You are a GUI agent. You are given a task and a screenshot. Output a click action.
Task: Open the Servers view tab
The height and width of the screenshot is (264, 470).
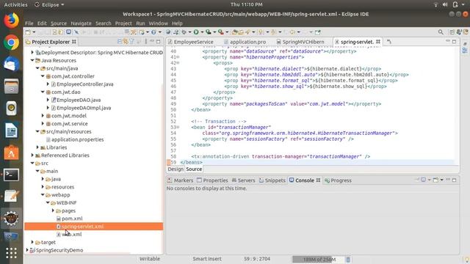(243, 180)
